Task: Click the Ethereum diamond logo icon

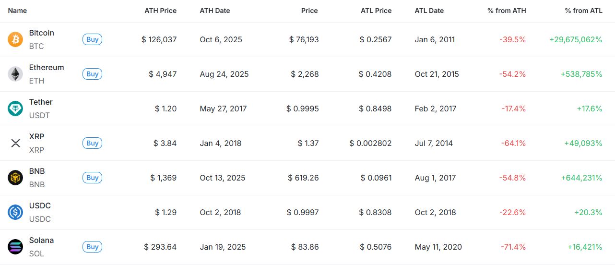Action: (15, 74)
